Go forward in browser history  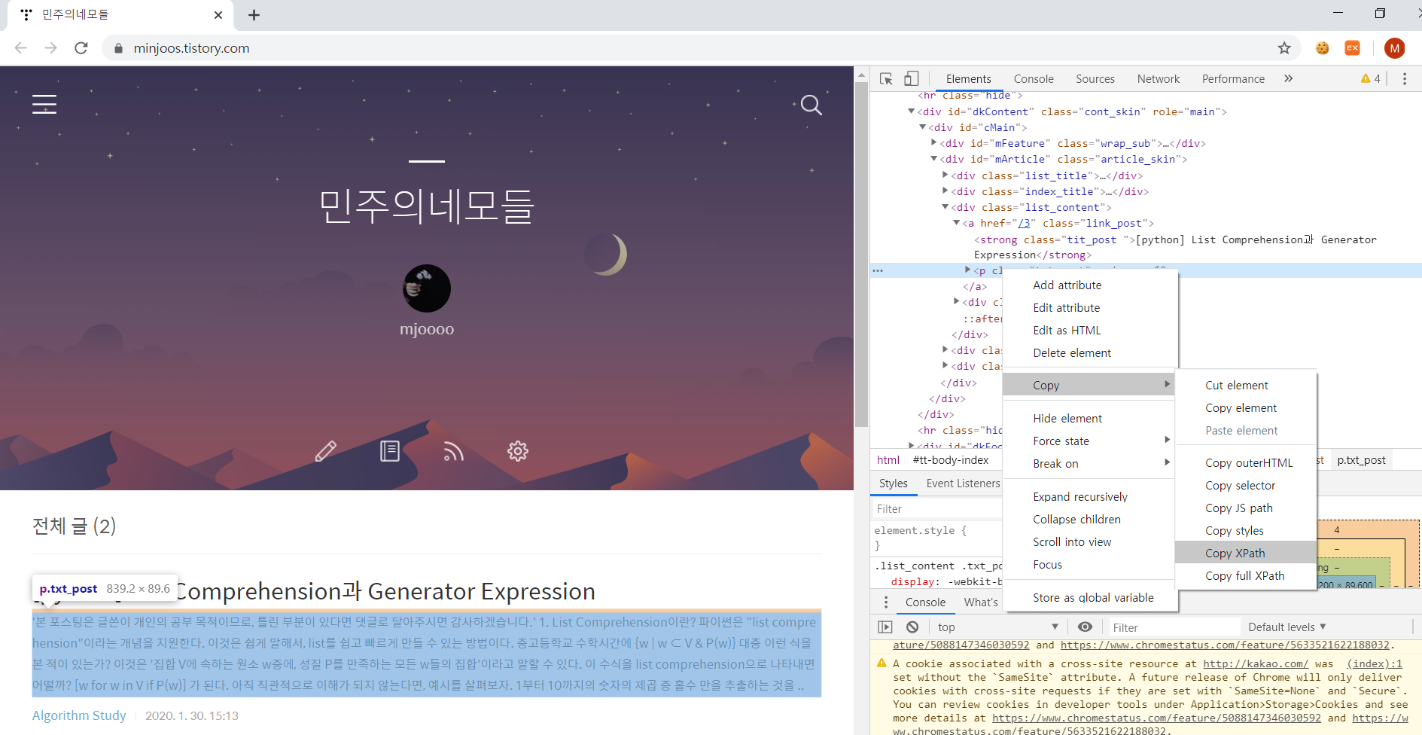(51, 48)
